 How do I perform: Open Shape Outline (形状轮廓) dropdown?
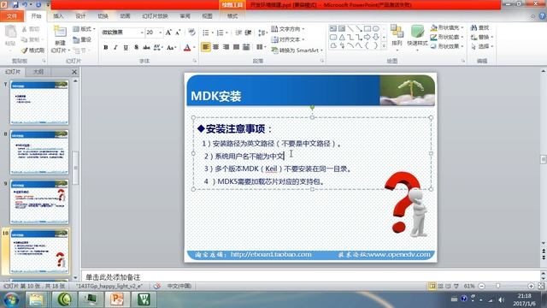coord(447,37)
